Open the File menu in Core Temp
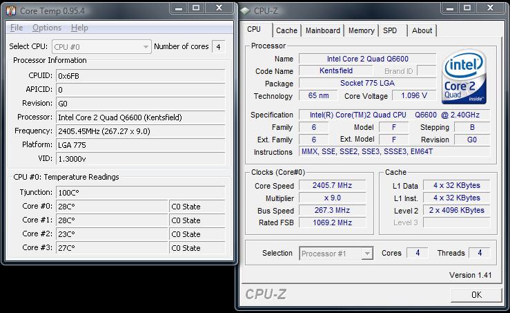Image resolution: width=510 pixels, height=313 pixels. pyautogui.click(x=17, y=28)
